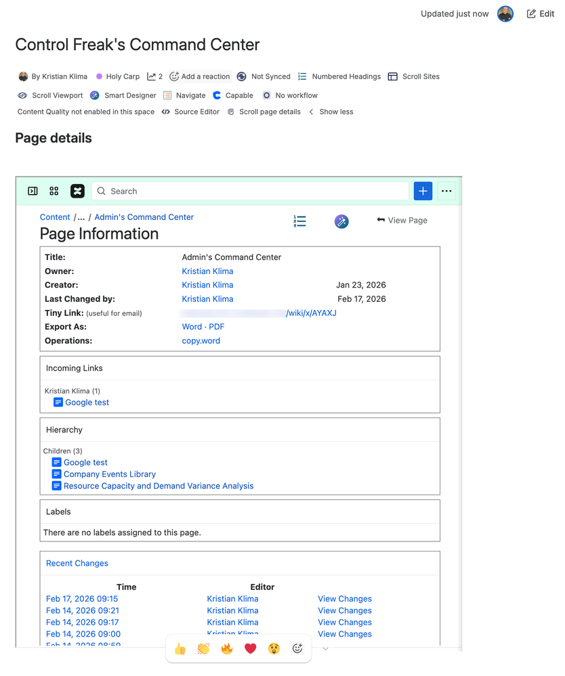Open Recent Changes heading link

77,563
